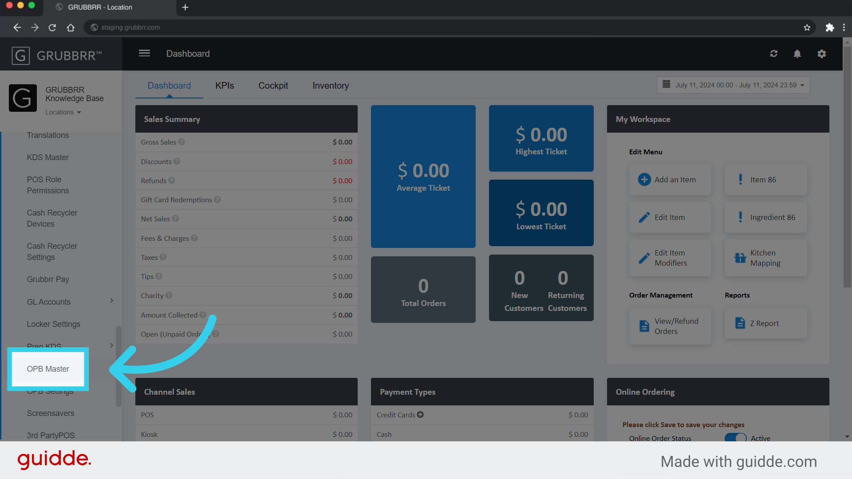
Task: Click the browser home button
Action: click(x=71, y=27)
